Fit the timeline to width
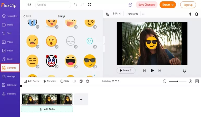Image resolution: width=201 pixels, height=117 pixels. click(197, 81)
